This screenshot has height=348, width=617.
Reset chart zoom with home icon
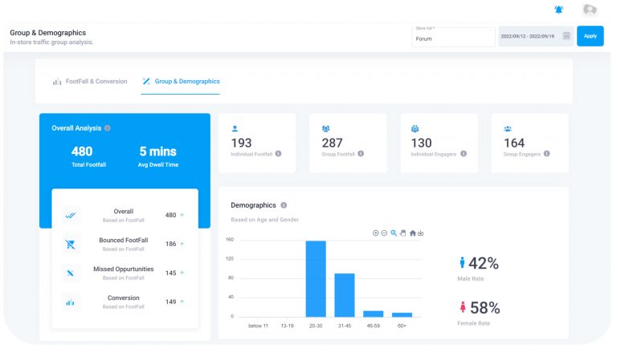click(412, 233)
